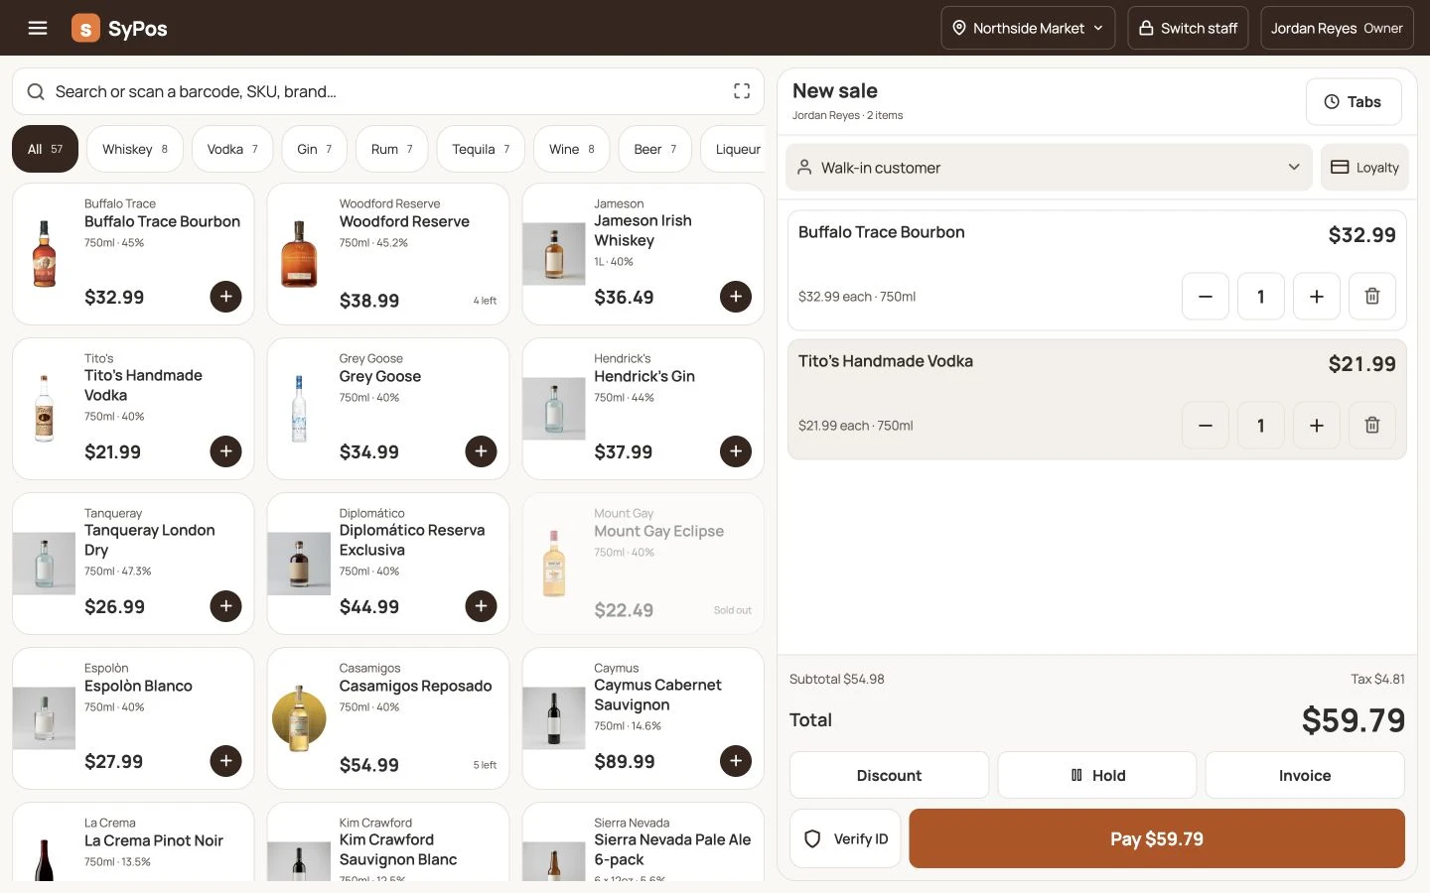Screen dimensions: 1430x893
Task: Delete Tito's Handmade Vodka from cart
Action: point(1371,426)
